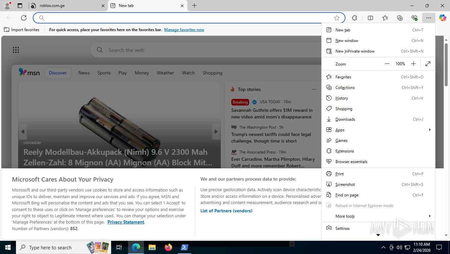Open the tab actions menu icon
Image resolution: width=450 pixels, height=254 pixels.
point(20,6)
